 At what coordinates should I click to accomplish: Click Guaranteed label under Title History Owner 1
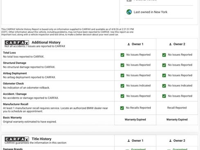coord(138,149)
